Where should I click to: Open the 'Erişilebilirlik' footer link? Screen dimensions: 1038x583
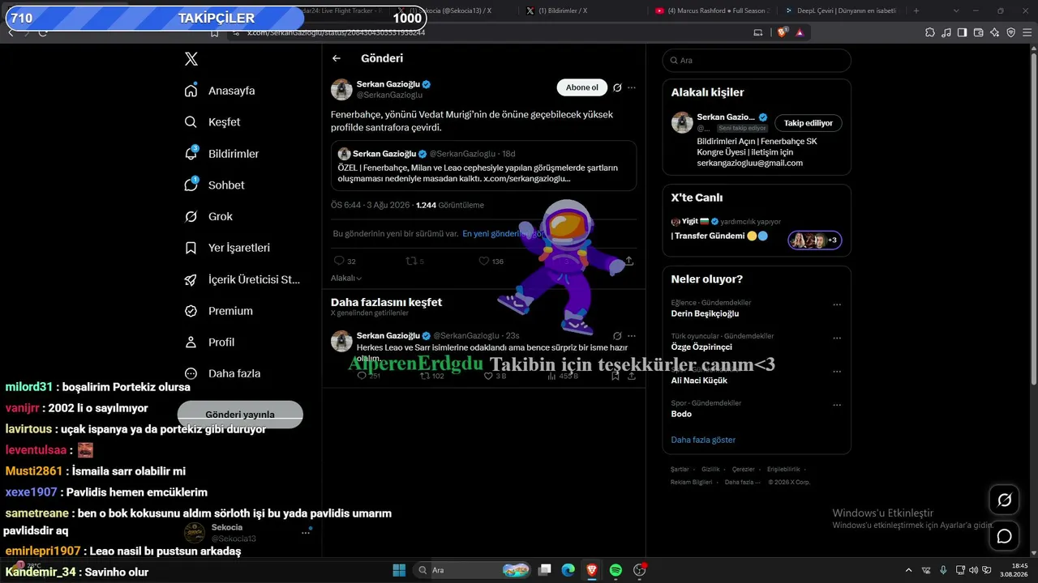pos(783,470)
